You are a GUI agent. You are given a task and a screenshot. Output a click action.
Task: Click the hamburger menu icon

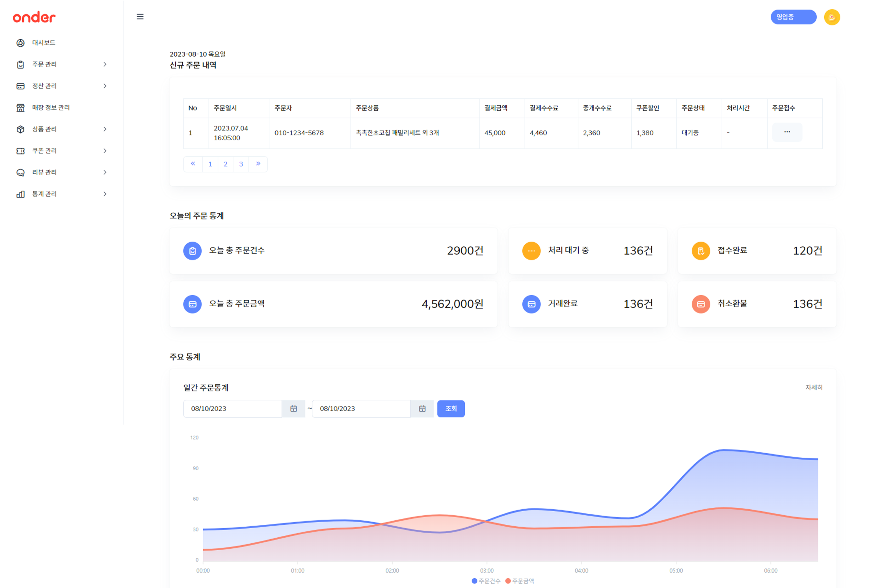tap(140, 16)
